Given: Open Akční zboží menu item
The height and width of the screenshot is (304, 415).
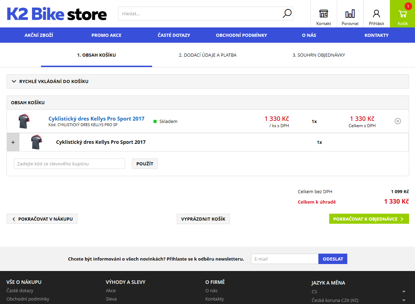Looking at the screenshot, I should [39, 35].
